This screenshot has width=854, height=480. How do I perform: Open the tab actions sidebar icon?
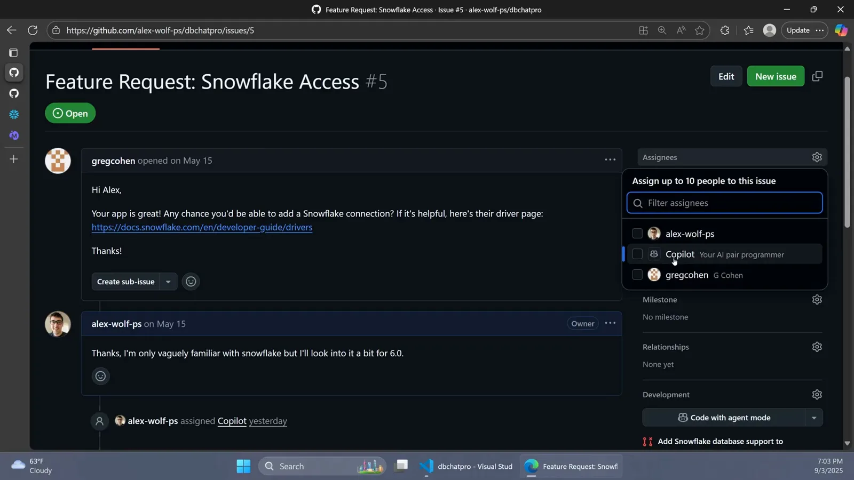click(x=13, y=53)
